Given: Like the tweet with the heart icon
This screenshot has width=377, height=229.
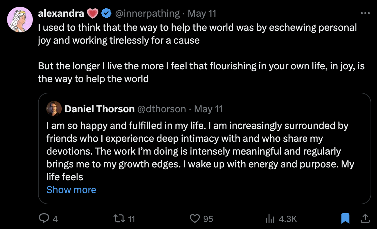Looking at the screenshot, I should click(195, 219).
